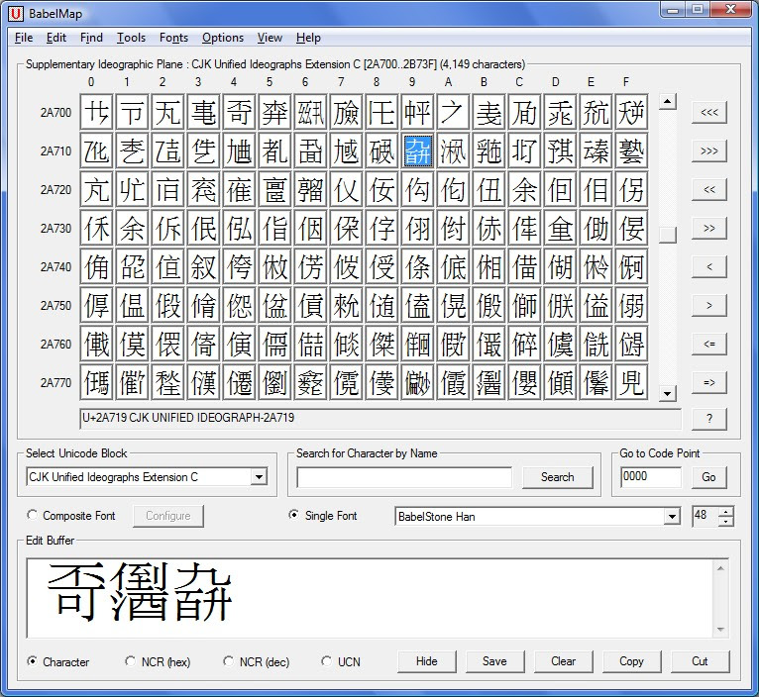Viewport: 759px width, 697px height.
Task: Click the Save button
Action: (494, 661)
